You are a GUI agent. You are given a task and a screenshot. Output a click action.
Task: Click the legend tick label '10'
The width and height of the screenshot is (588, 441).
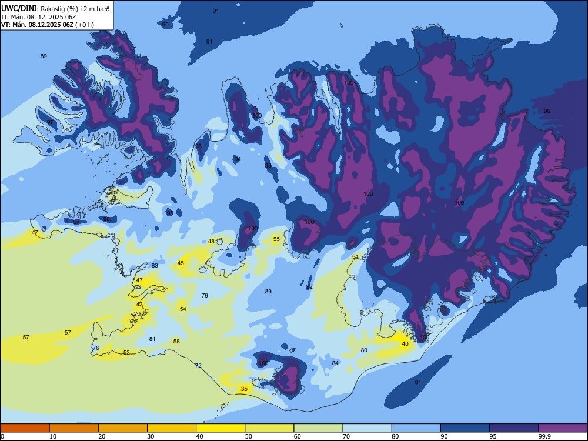pos(53,436)
